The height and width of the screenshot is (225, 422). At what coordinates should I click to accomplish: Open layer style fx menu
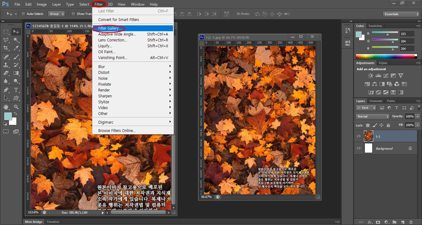(370, 222)
